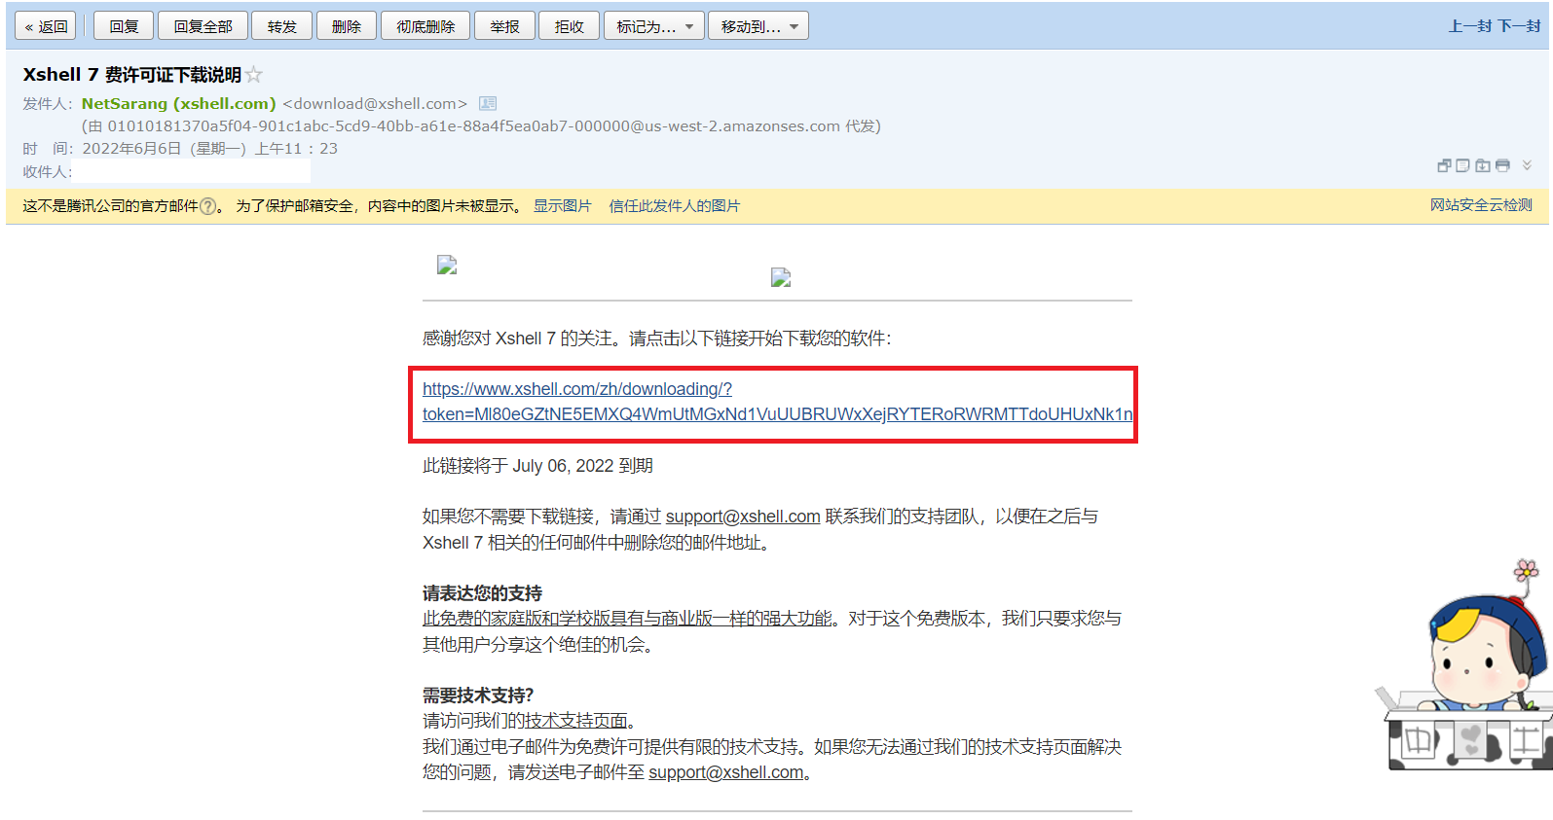Open the 移动到 dropdown
This screenshot has width=1553, height=820.
(x=758, y=26)
